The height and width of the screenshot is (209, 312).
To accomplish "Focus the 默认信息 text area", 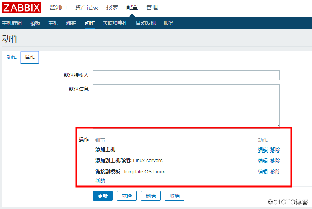I will (x=186, y=106).
